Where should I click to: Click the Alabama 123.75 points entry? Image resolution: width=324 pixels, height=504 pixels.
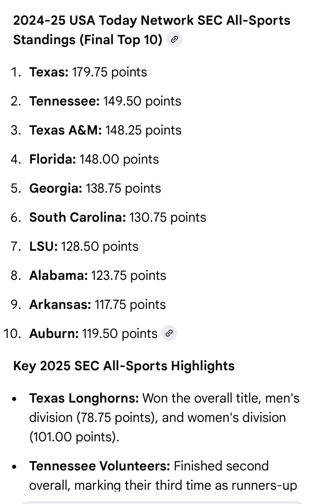click(x=98, y=276)
